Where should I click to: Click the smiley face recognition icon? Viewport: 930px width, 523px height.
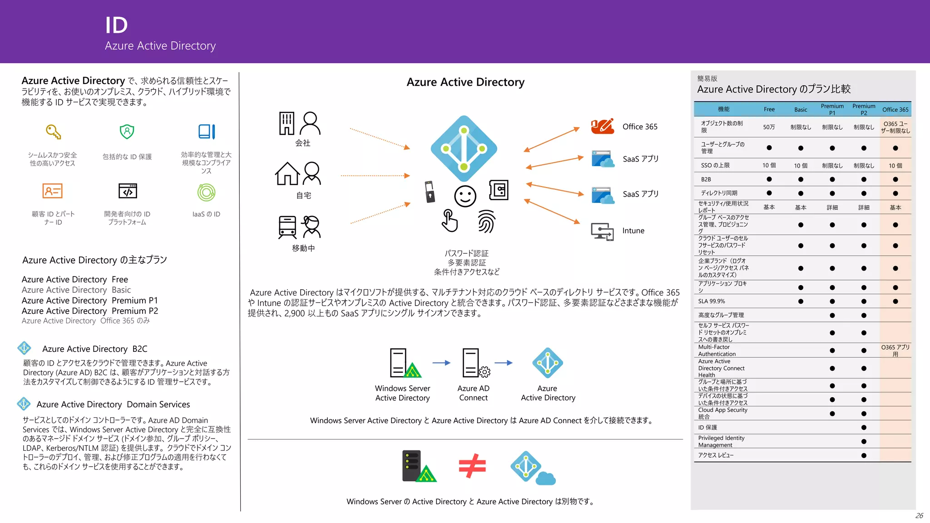pyautogui.click(x=465, y=197)
